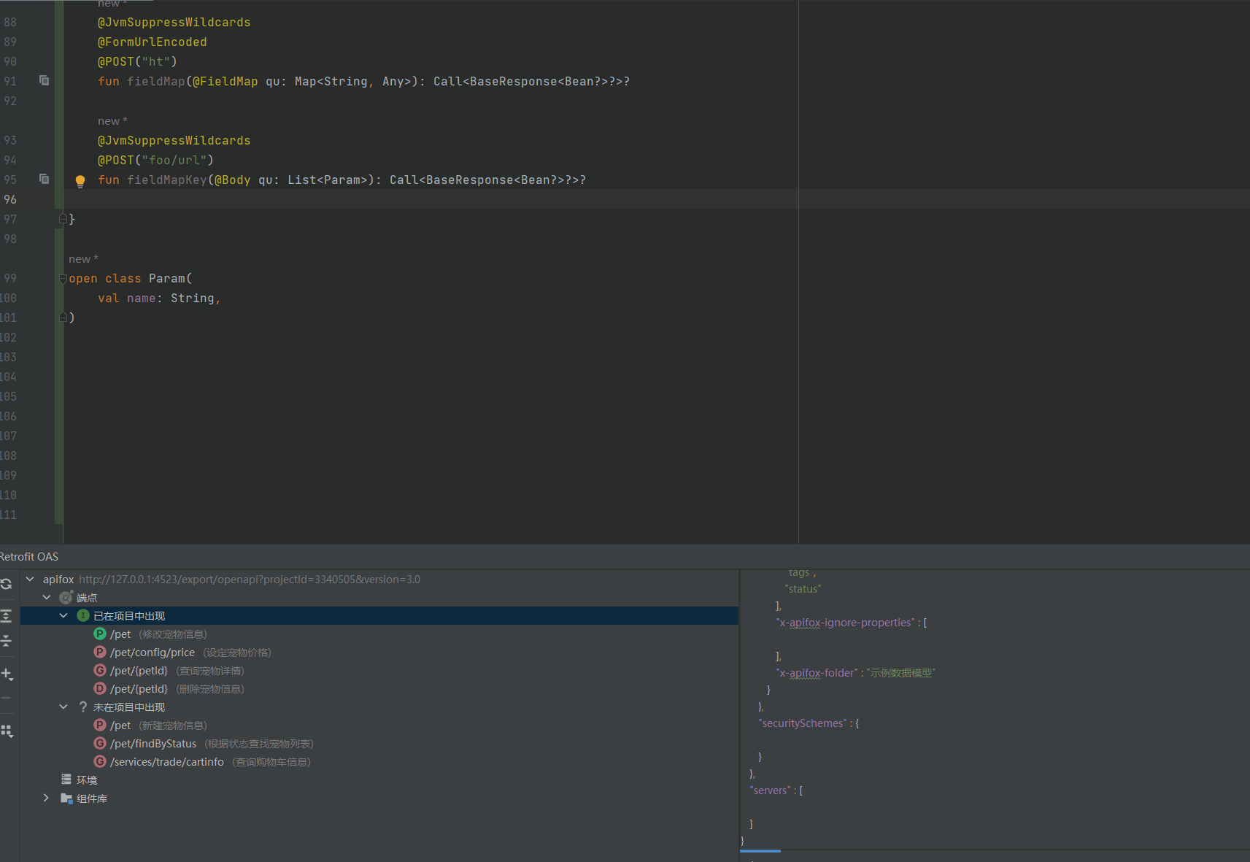1250x862 pixels.
Task: Open the add (plus) dropdown button
Action: pyautogui.click(x=7, y=674)
